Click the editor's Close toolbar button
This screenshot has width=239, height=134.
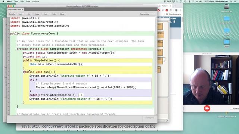pyautogui.click(x=62, y=14)
